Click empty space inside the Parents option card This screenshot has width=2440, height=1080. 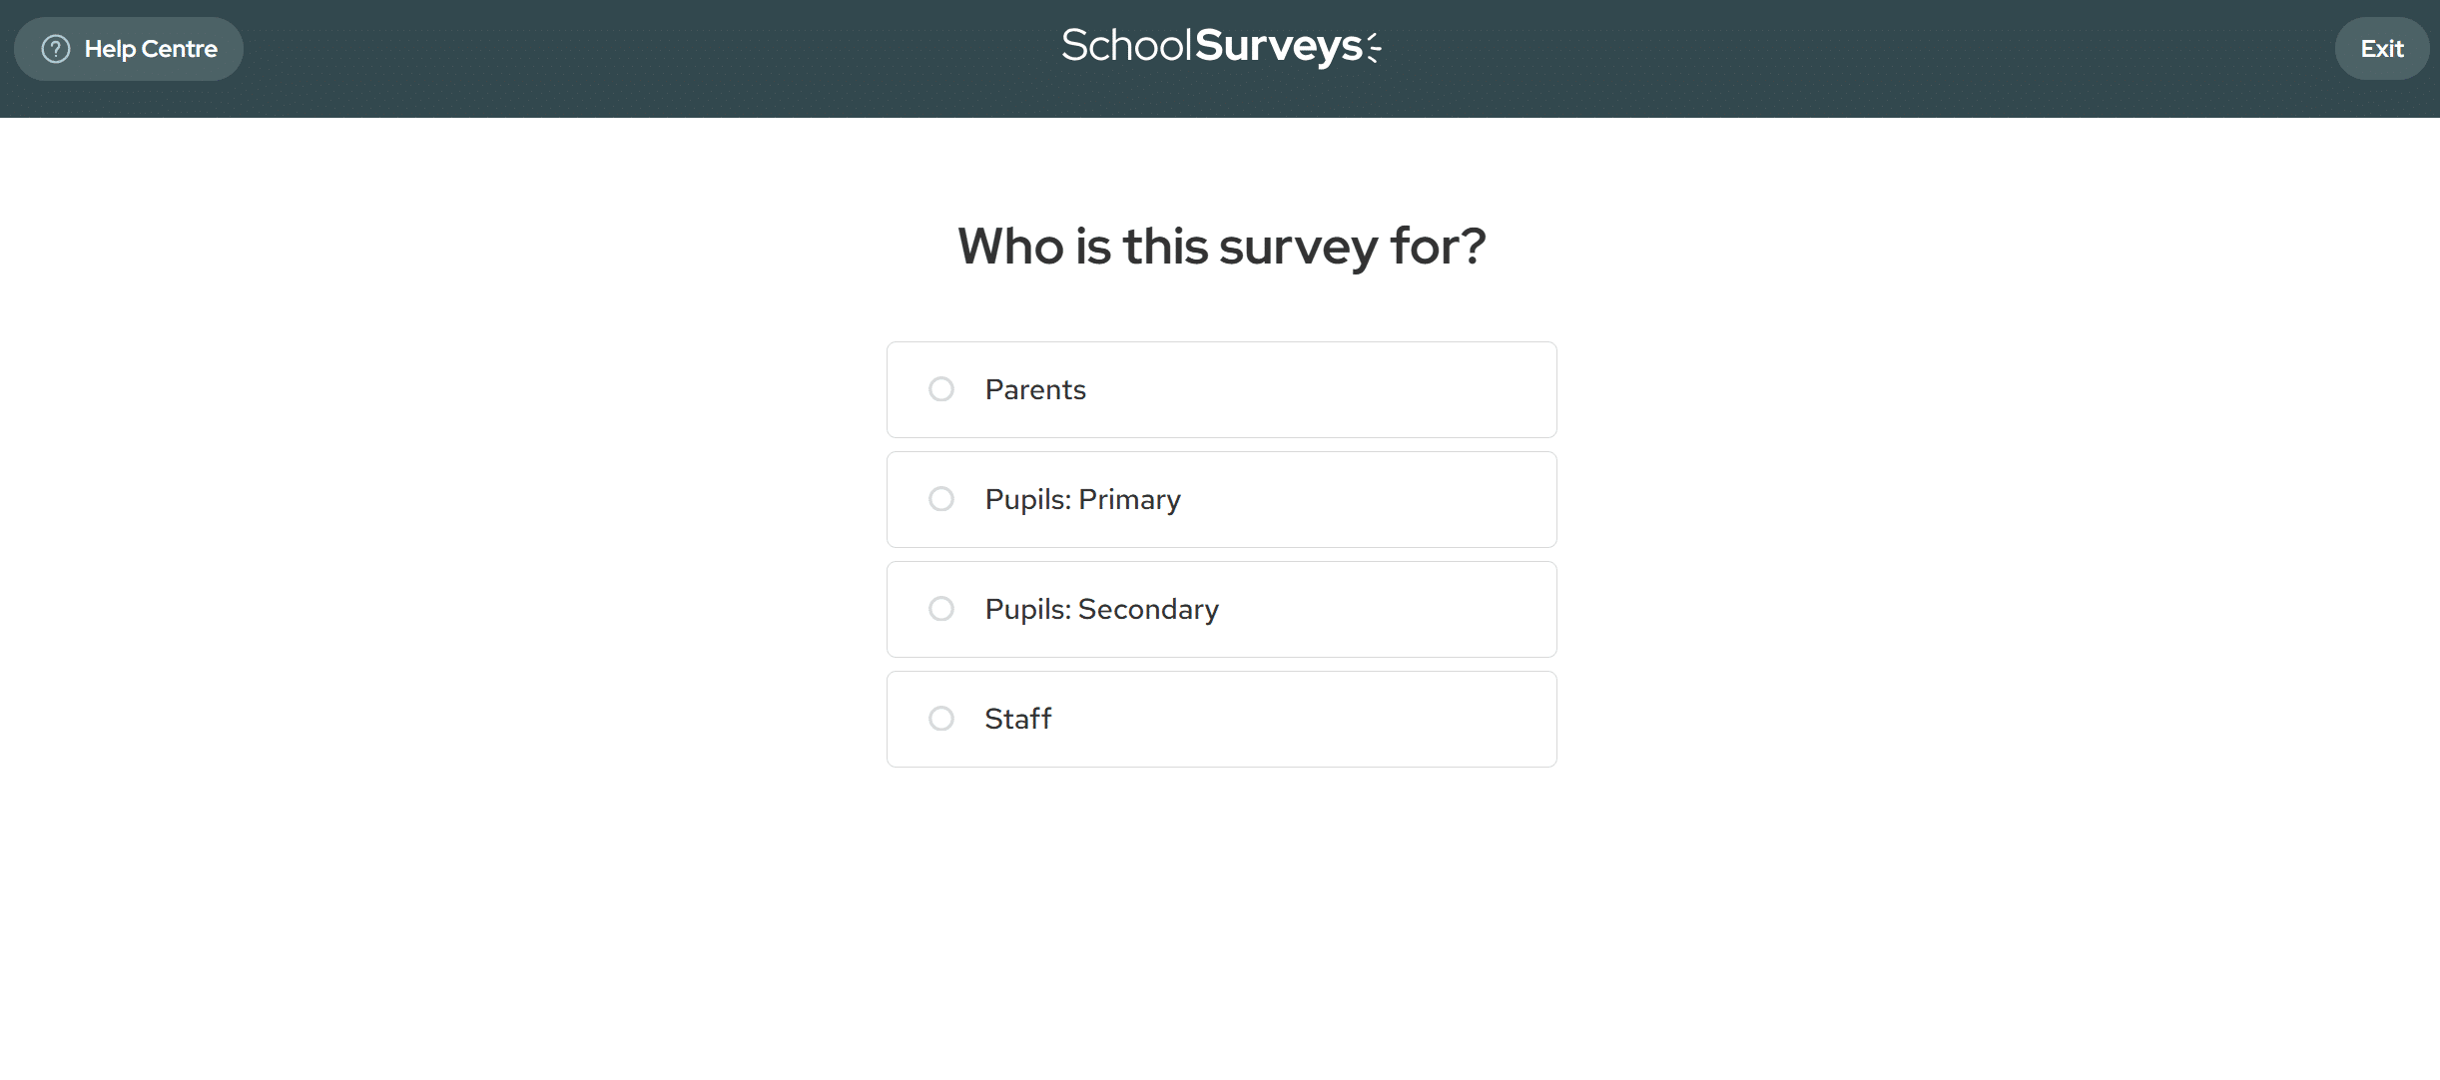[x=1348, y=389]
